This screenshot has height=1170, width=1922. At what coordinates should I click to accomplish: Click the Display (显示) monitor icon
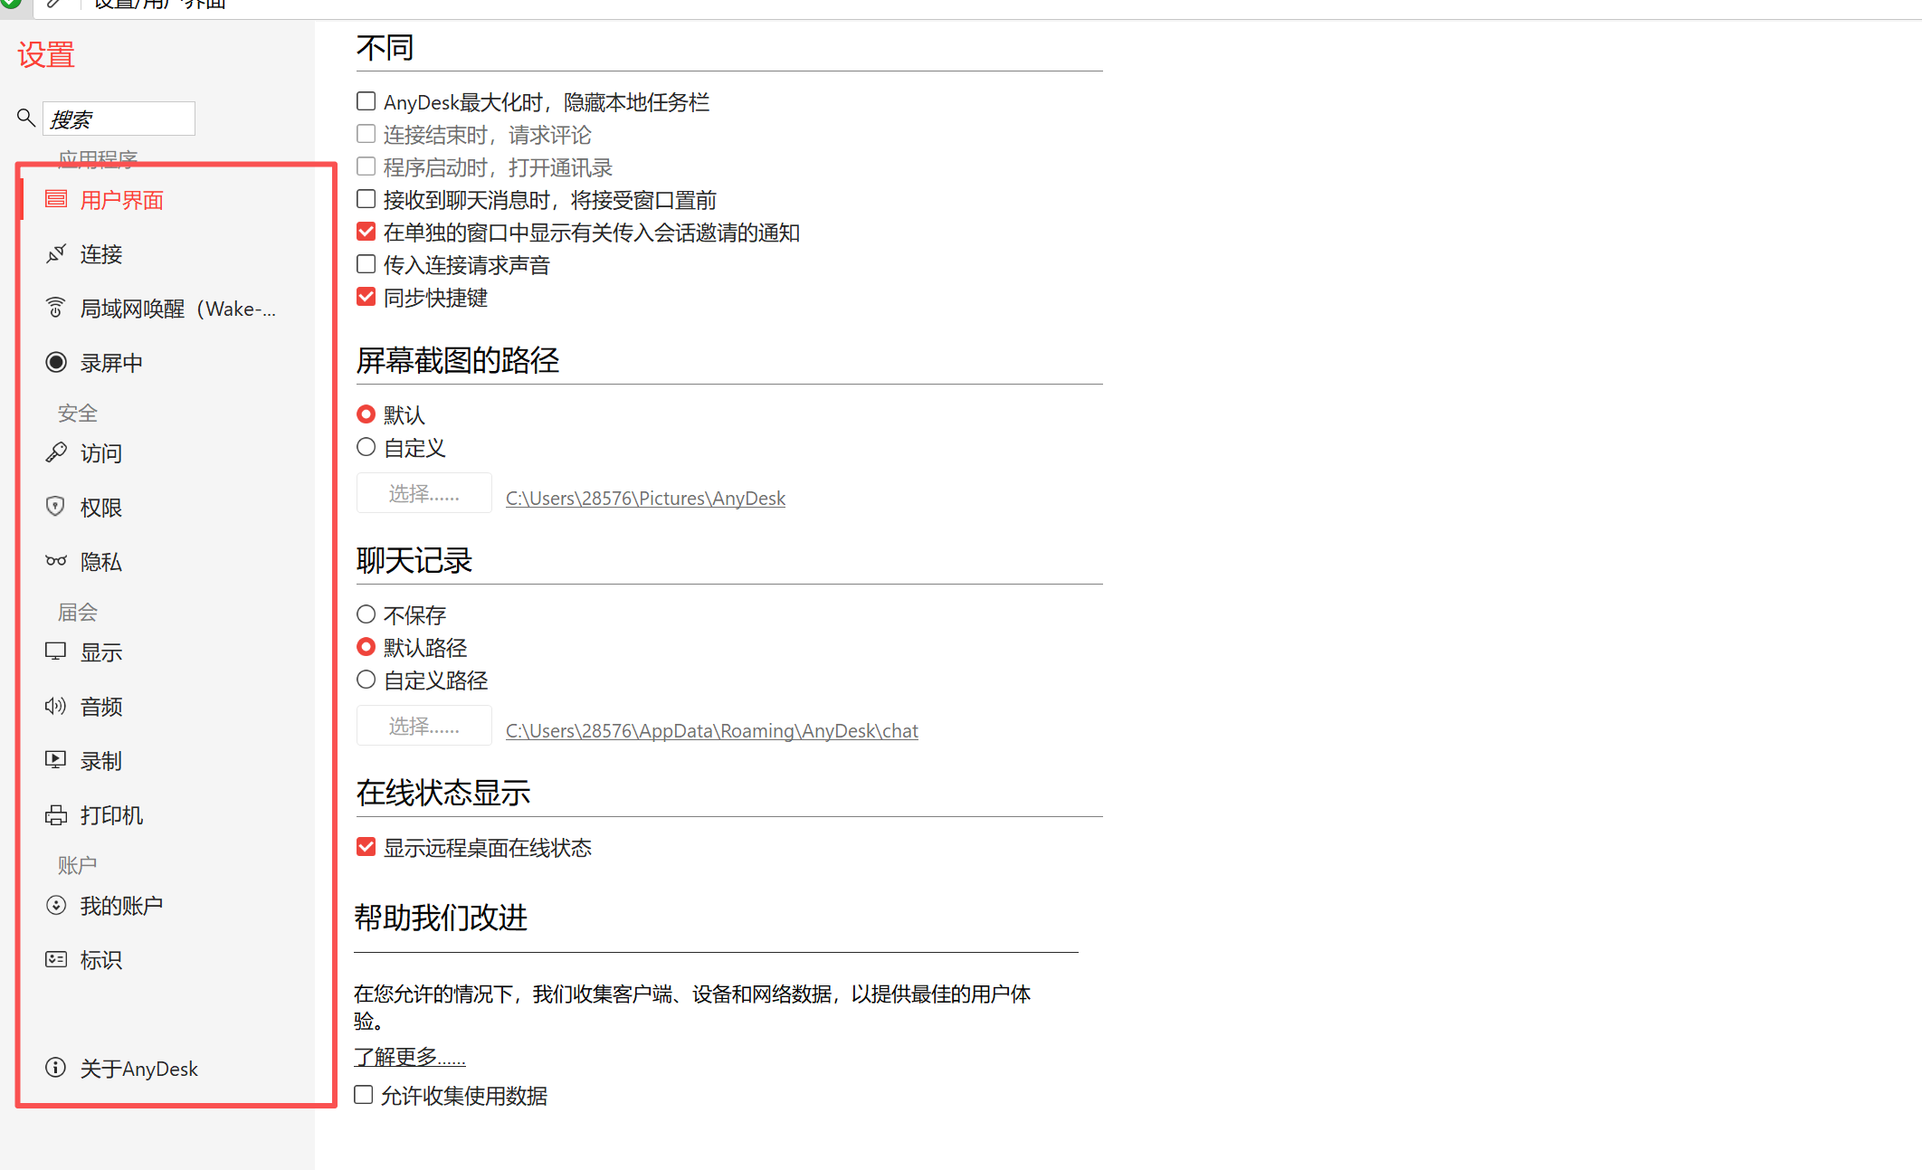[56, 652]
